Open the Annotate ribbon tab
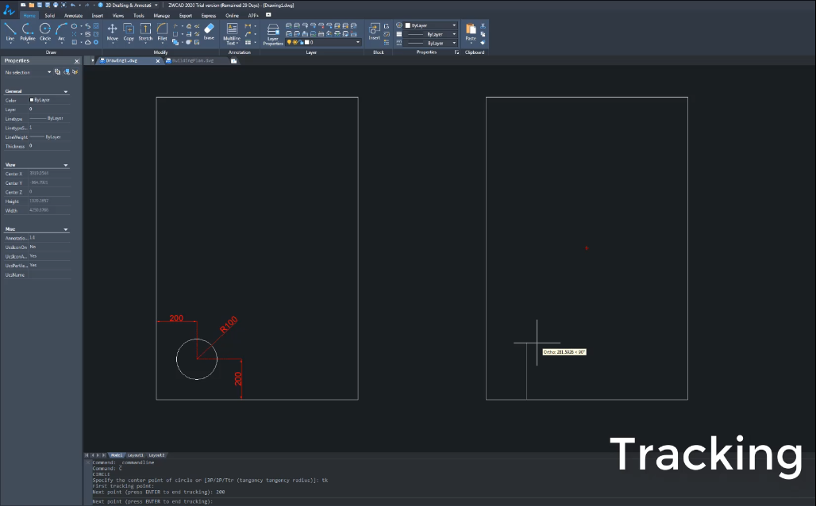816x506 pixels. tap(73, 15)
